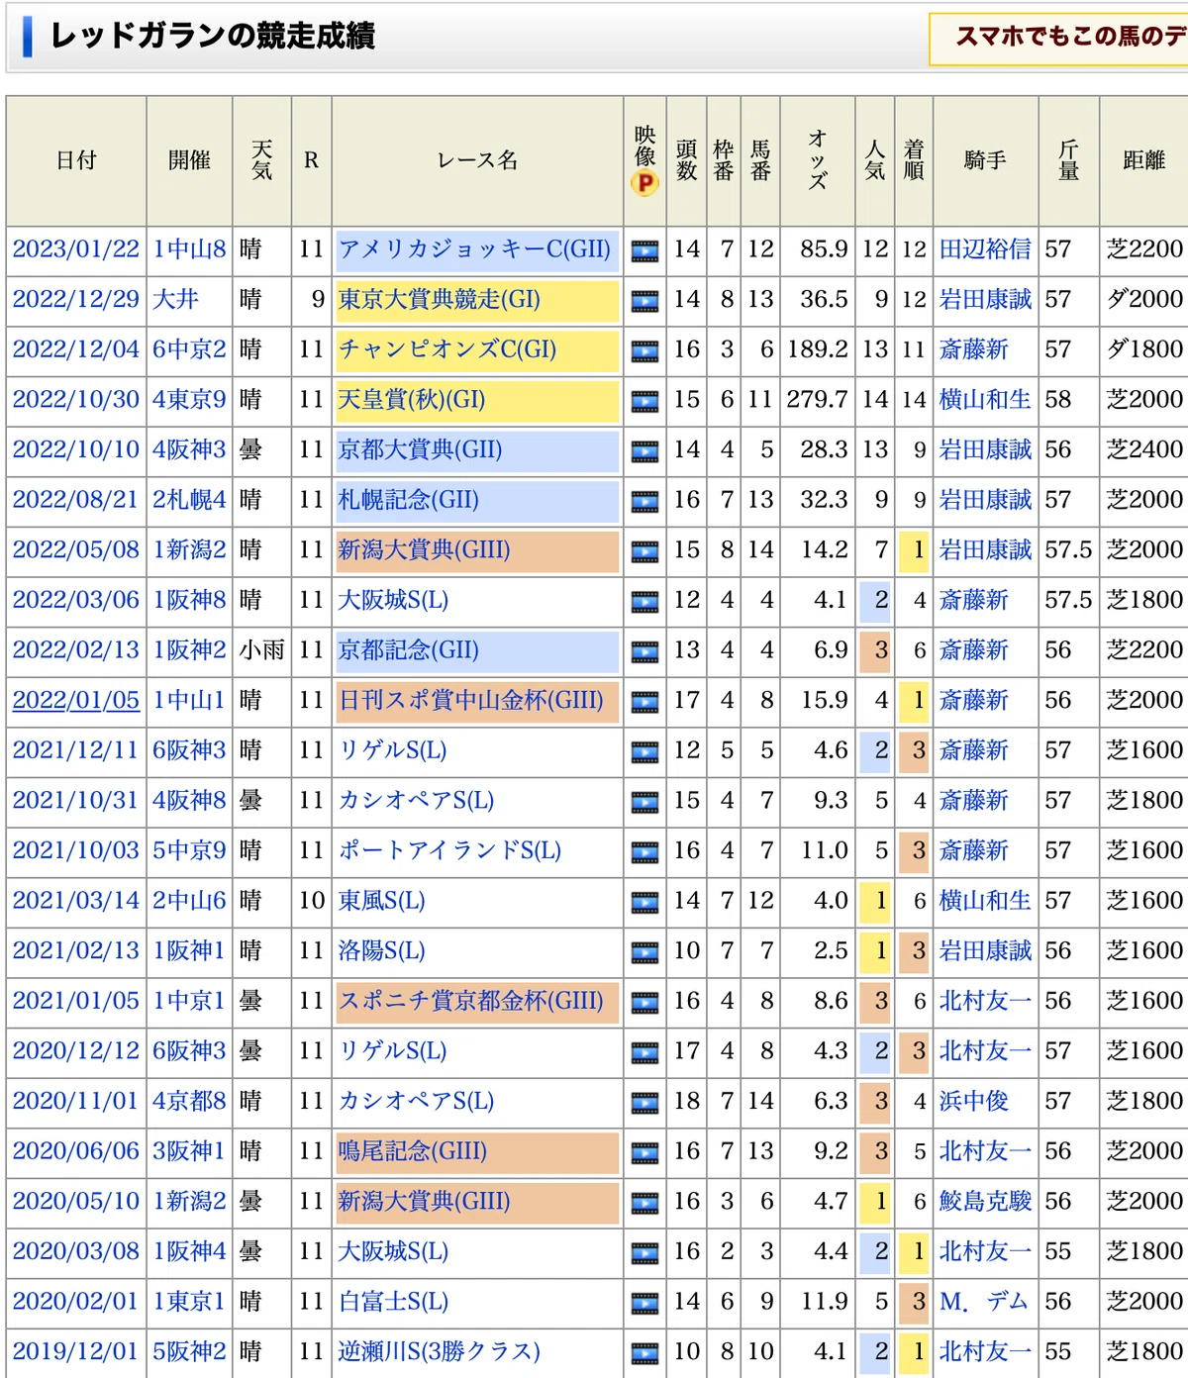This screenshot has width=1188, height=1378.
Task: Open race link 逆瀬川S(3勝クラス)
Action: [439, 1351]
